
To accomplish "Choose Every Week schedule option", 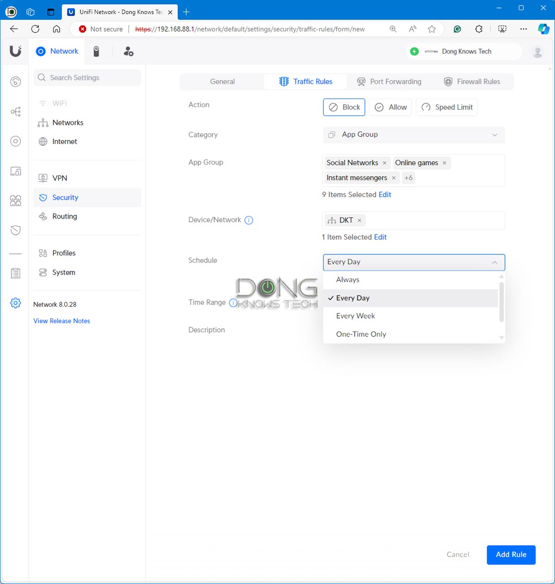I will (411, 316).
